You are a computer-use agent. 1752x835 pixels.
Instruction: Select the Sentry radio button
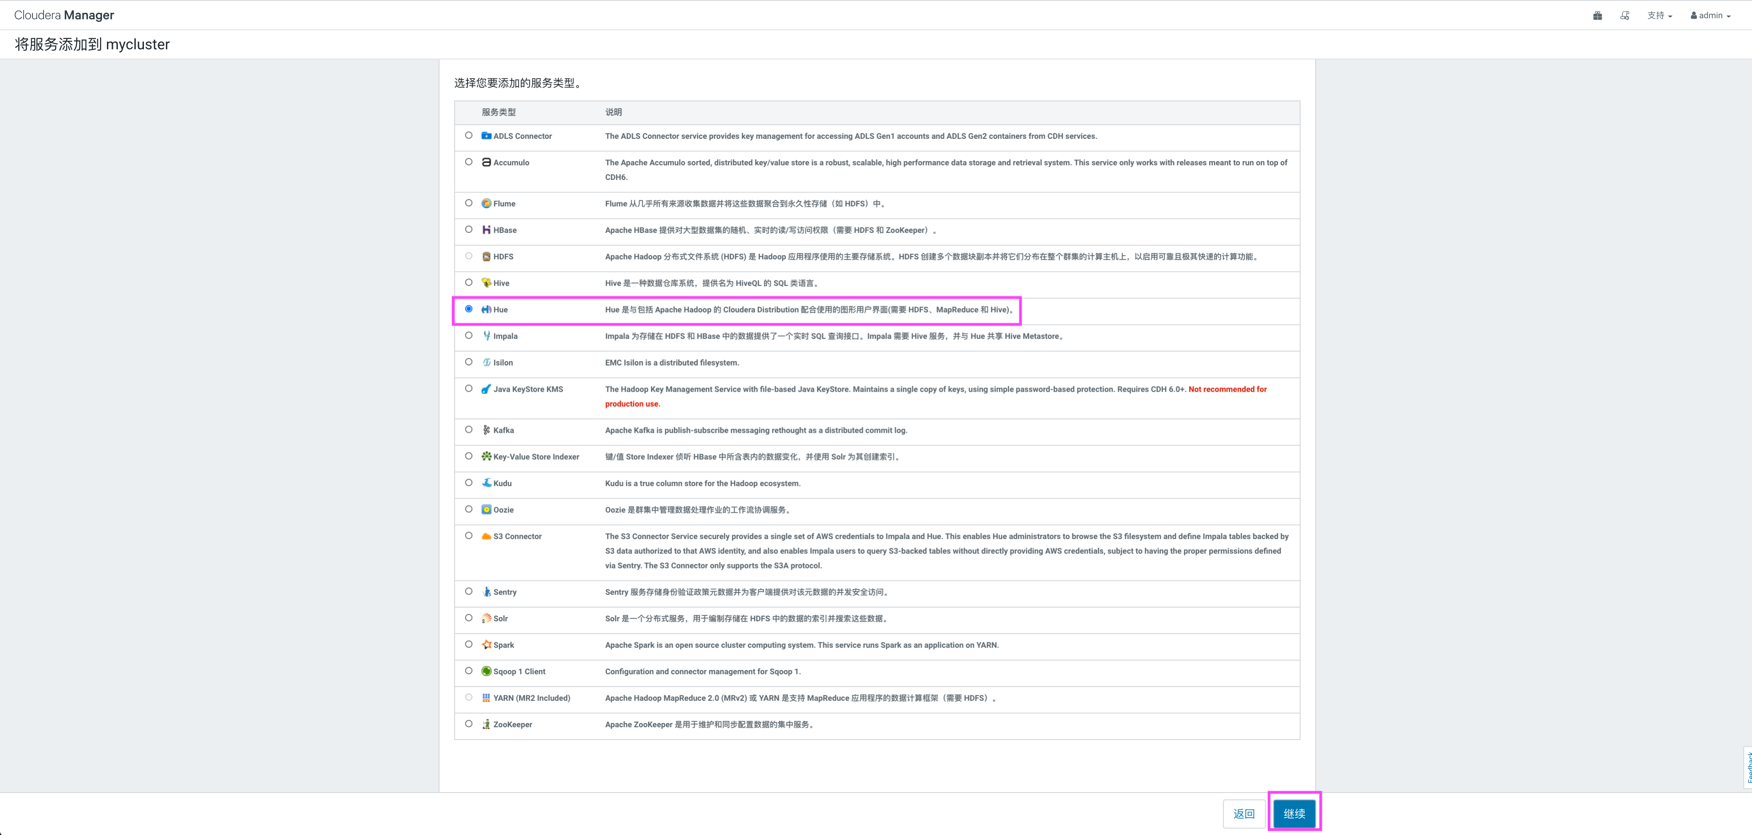[469, 592]
